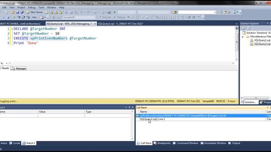This screenshot has height=152, width=271.
Task: Click the Find in Files icon
Action: click(175, 12)
